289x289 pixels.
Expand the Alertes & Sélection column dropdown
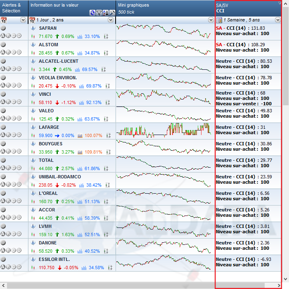pos(23,20)
